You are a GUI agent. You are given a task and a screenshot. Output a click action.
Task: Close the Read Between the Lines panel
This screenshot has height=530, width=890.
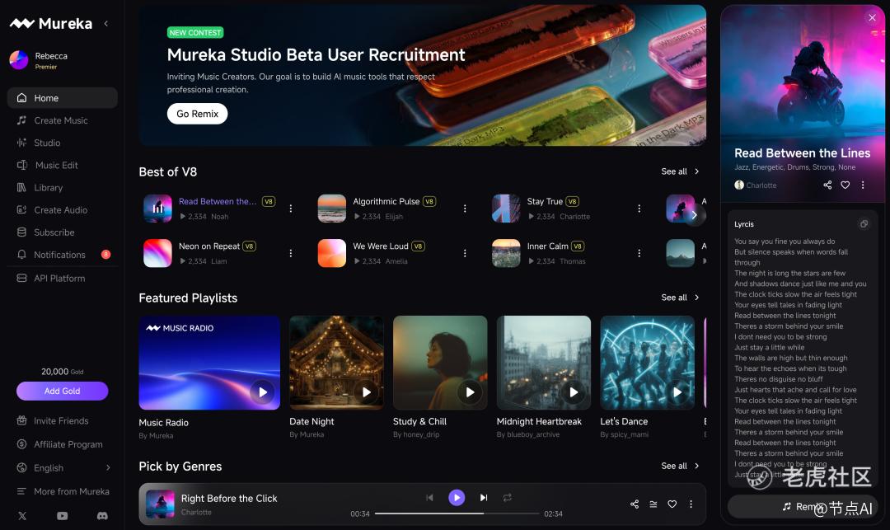[x=873, y=17]
